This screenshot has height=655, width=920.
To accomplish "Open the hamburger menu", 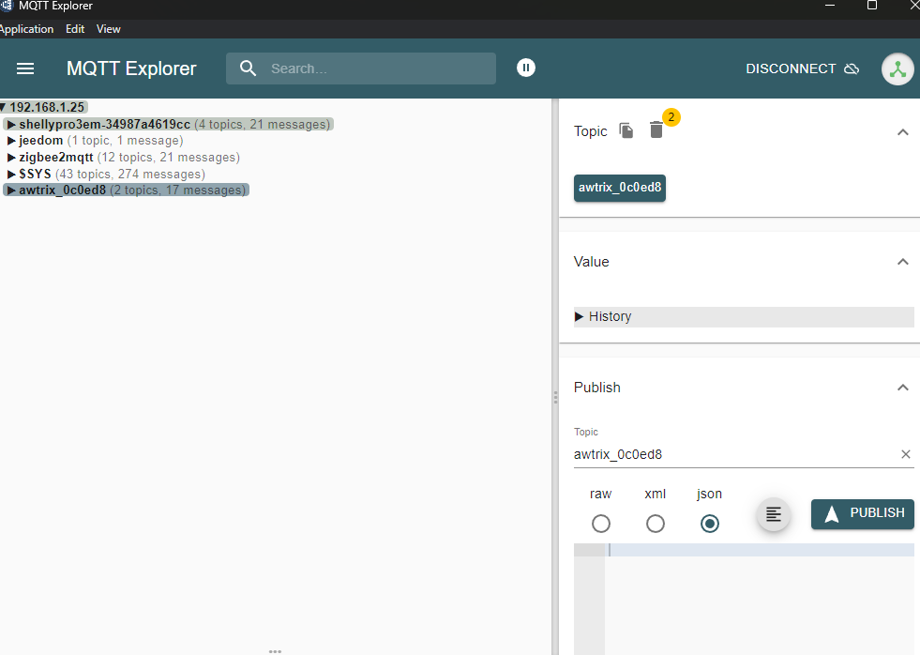I will [x=24, y=69].
